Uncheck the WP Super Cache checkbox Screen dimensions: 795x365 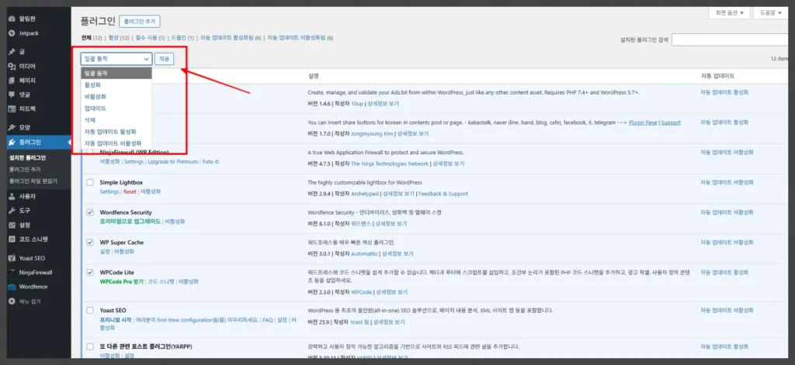coord(90,242)
